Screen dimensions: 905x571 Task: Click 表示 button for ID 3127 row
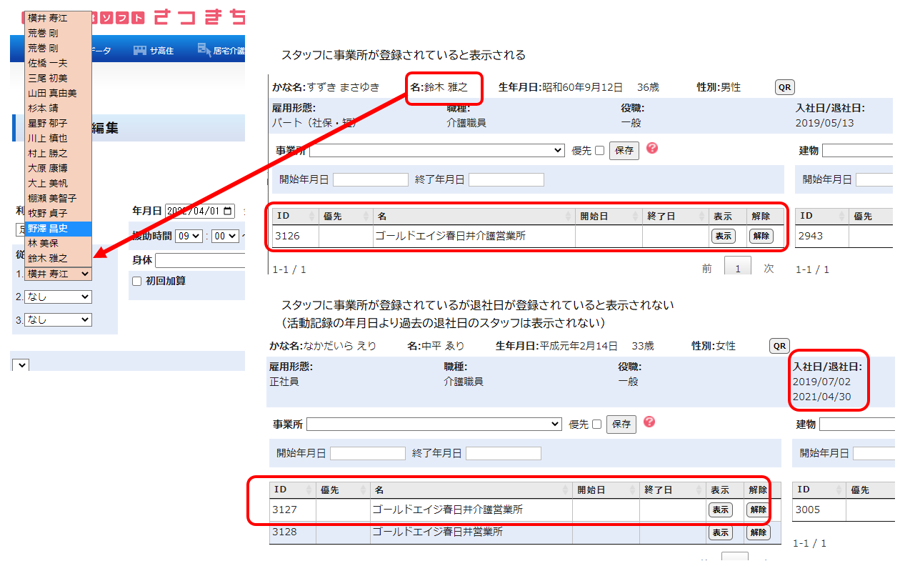pyautogui.click(x=720, y=510)
